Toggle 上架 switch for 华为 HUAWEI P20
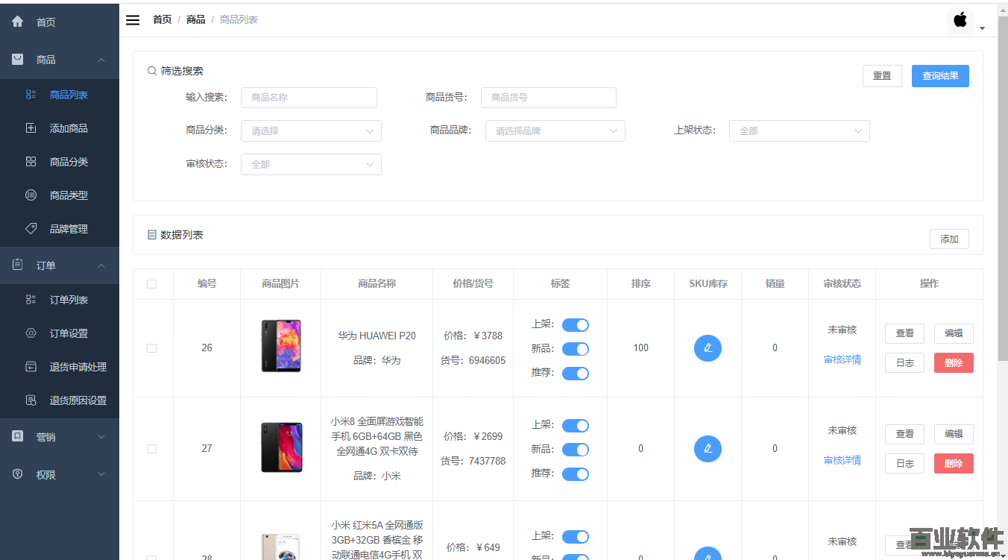The width and height of the screenshot is (1008, 560). pyautogui.click(x=576, y=325)
